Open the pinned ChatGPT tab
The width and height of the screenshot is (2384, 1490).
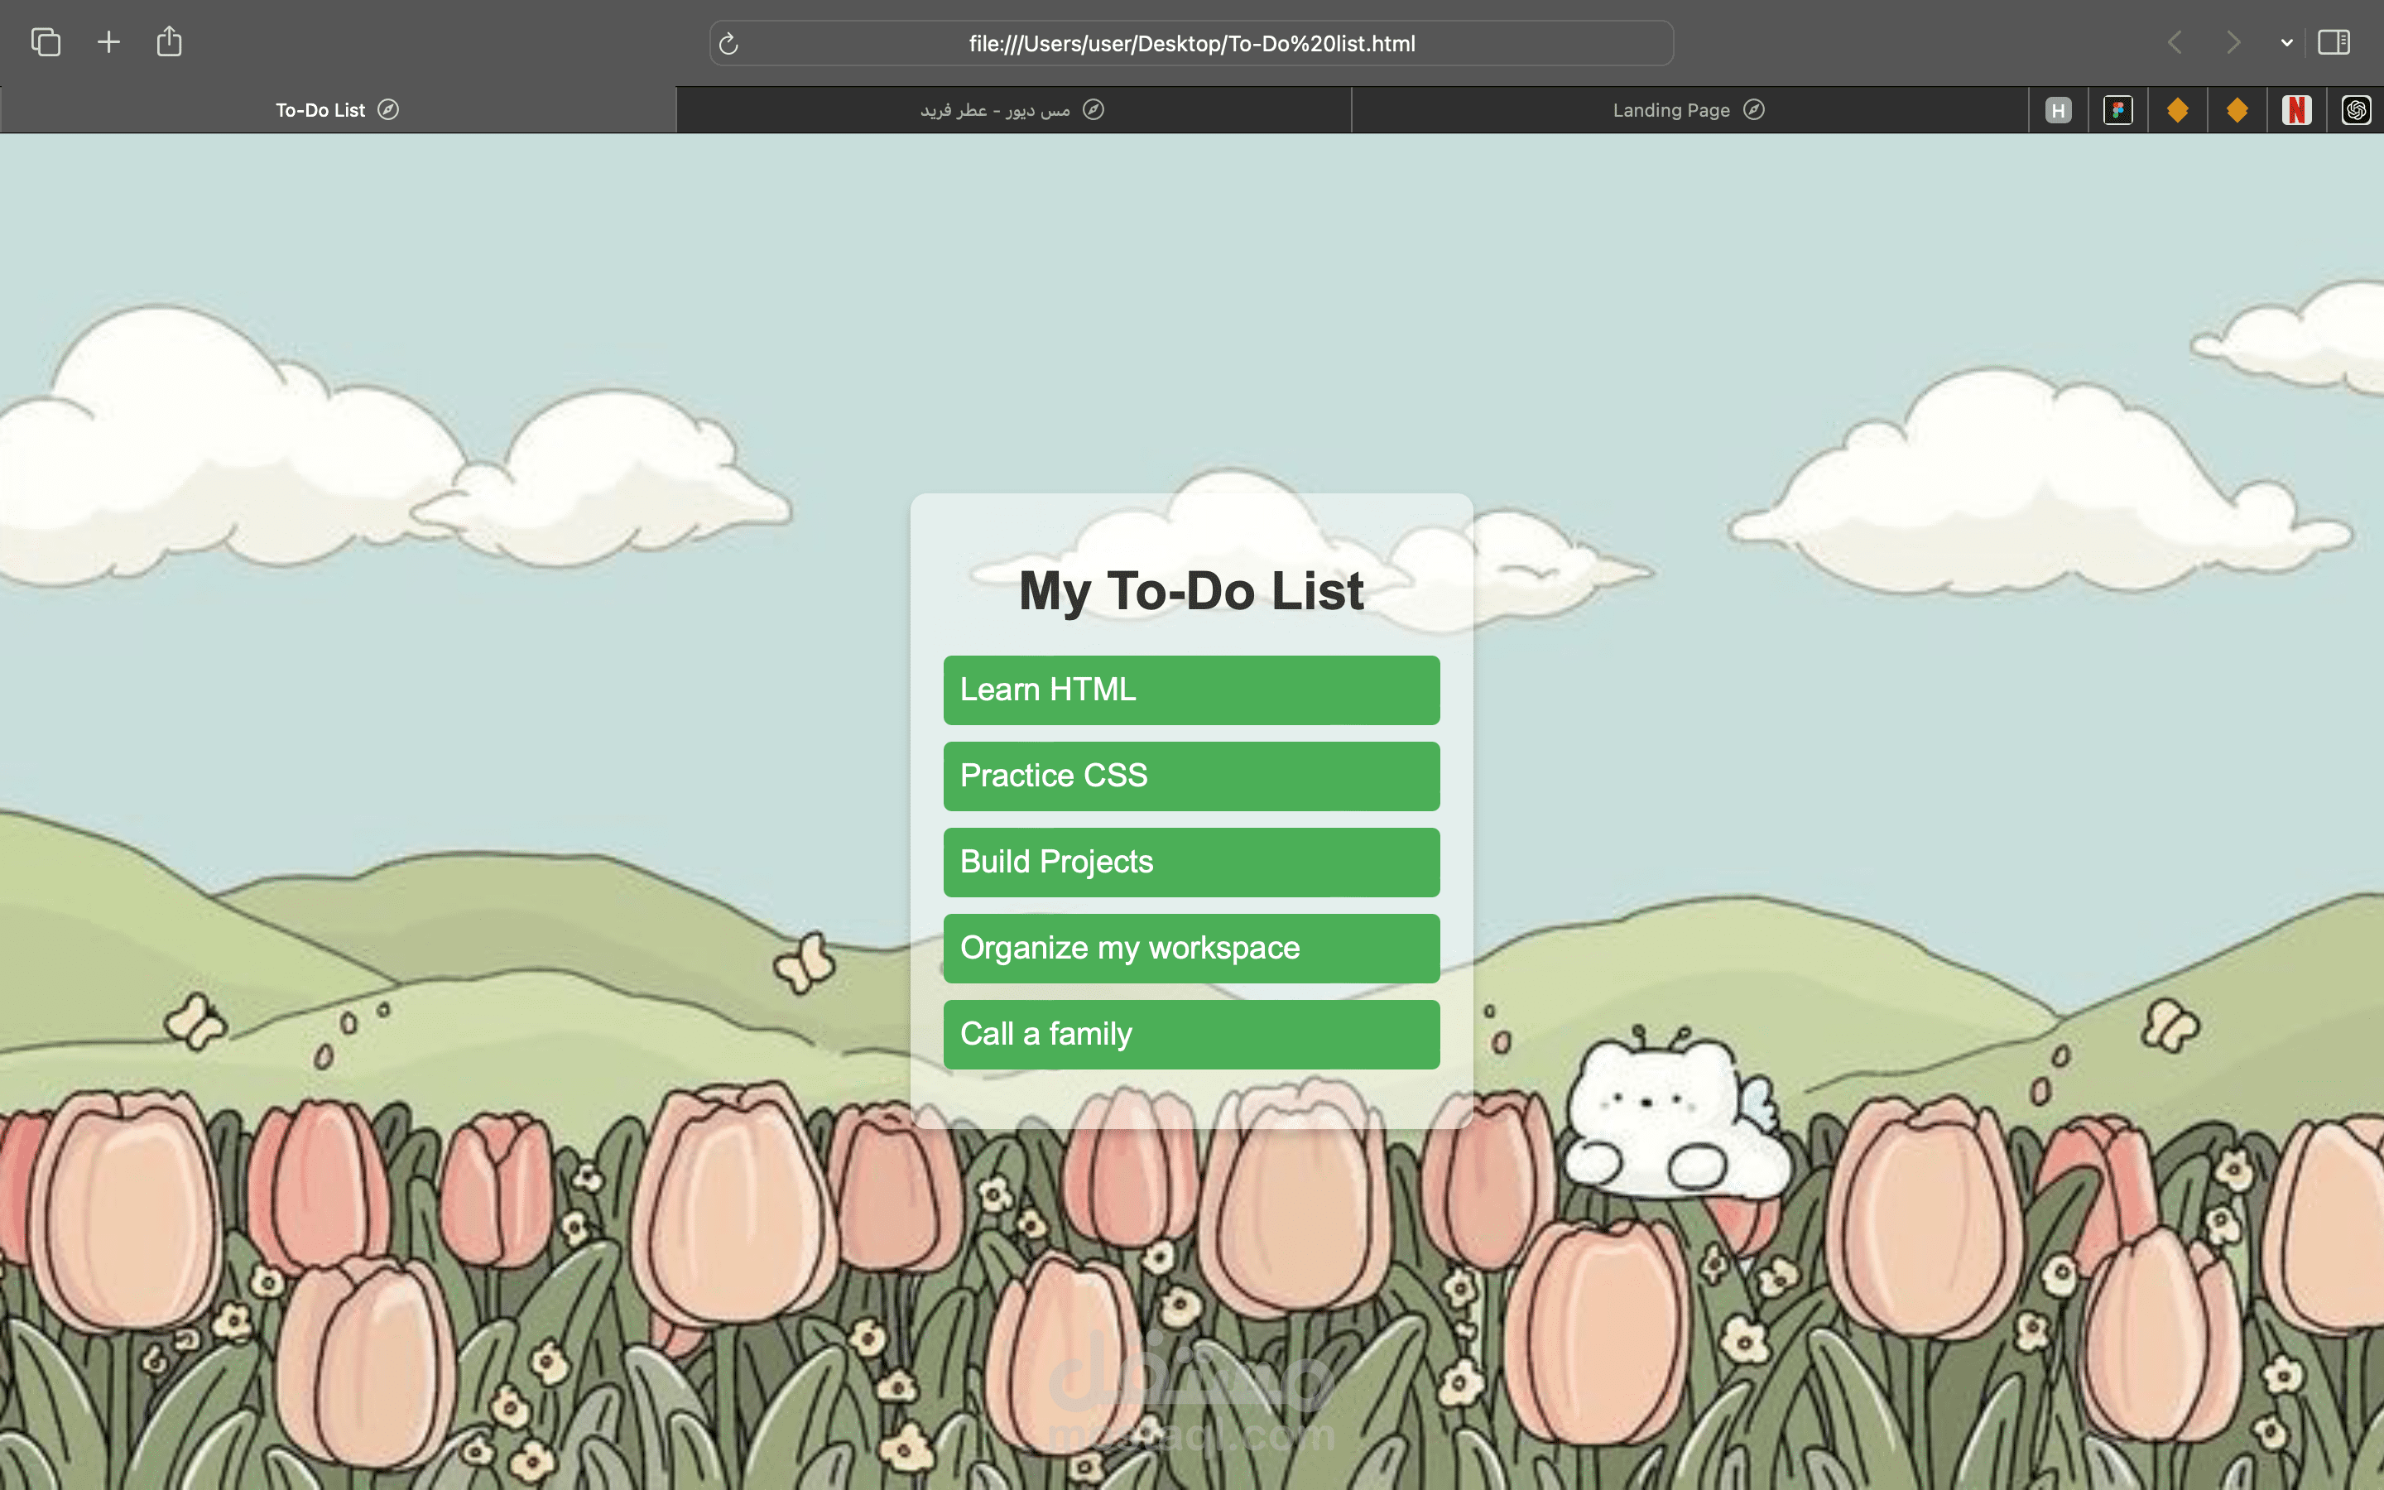click(x=2355, y=109)
